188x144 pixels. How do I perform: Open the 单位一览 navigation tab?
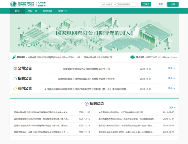[x=32, y=11]
